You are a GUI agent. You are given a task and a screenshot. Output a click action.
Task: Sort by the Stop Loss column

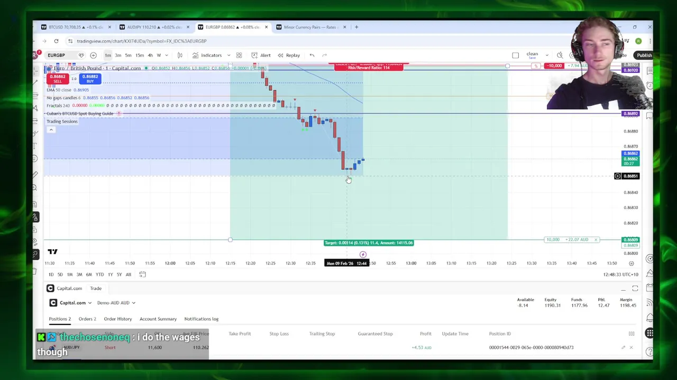(279, 334)
